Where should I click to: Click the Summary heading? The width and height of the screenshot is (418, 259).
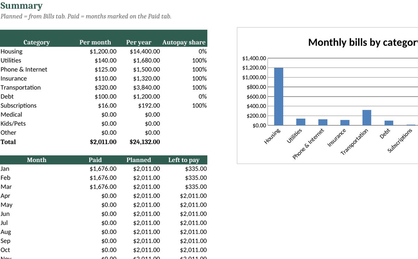pyautogui.click(x=22, y=6)
